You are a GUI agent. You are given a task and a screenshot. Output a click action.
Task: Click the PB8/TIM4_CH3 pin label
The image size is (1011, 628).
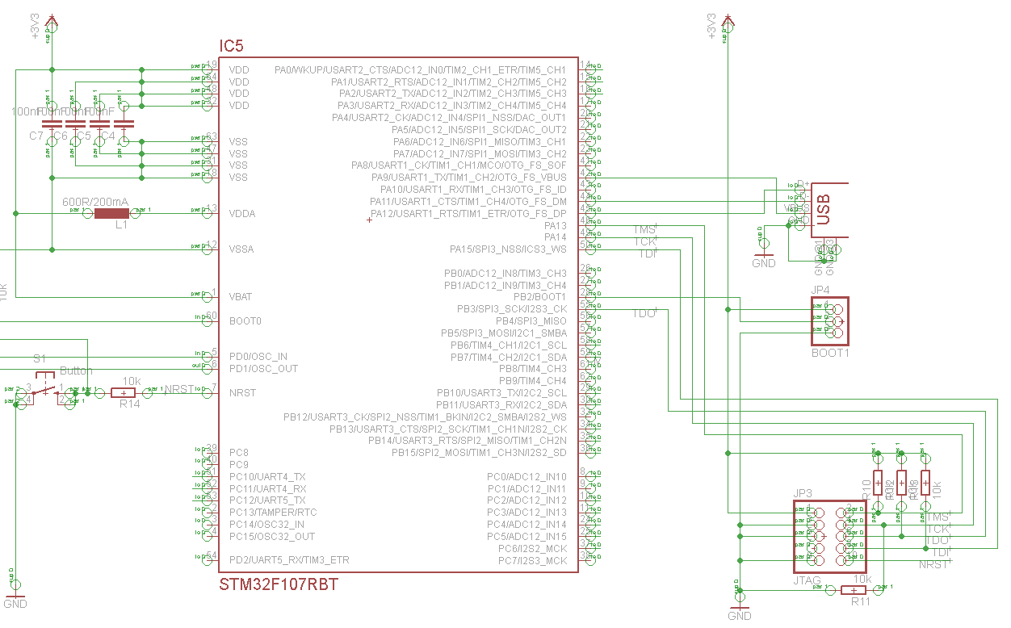(533, 369)
